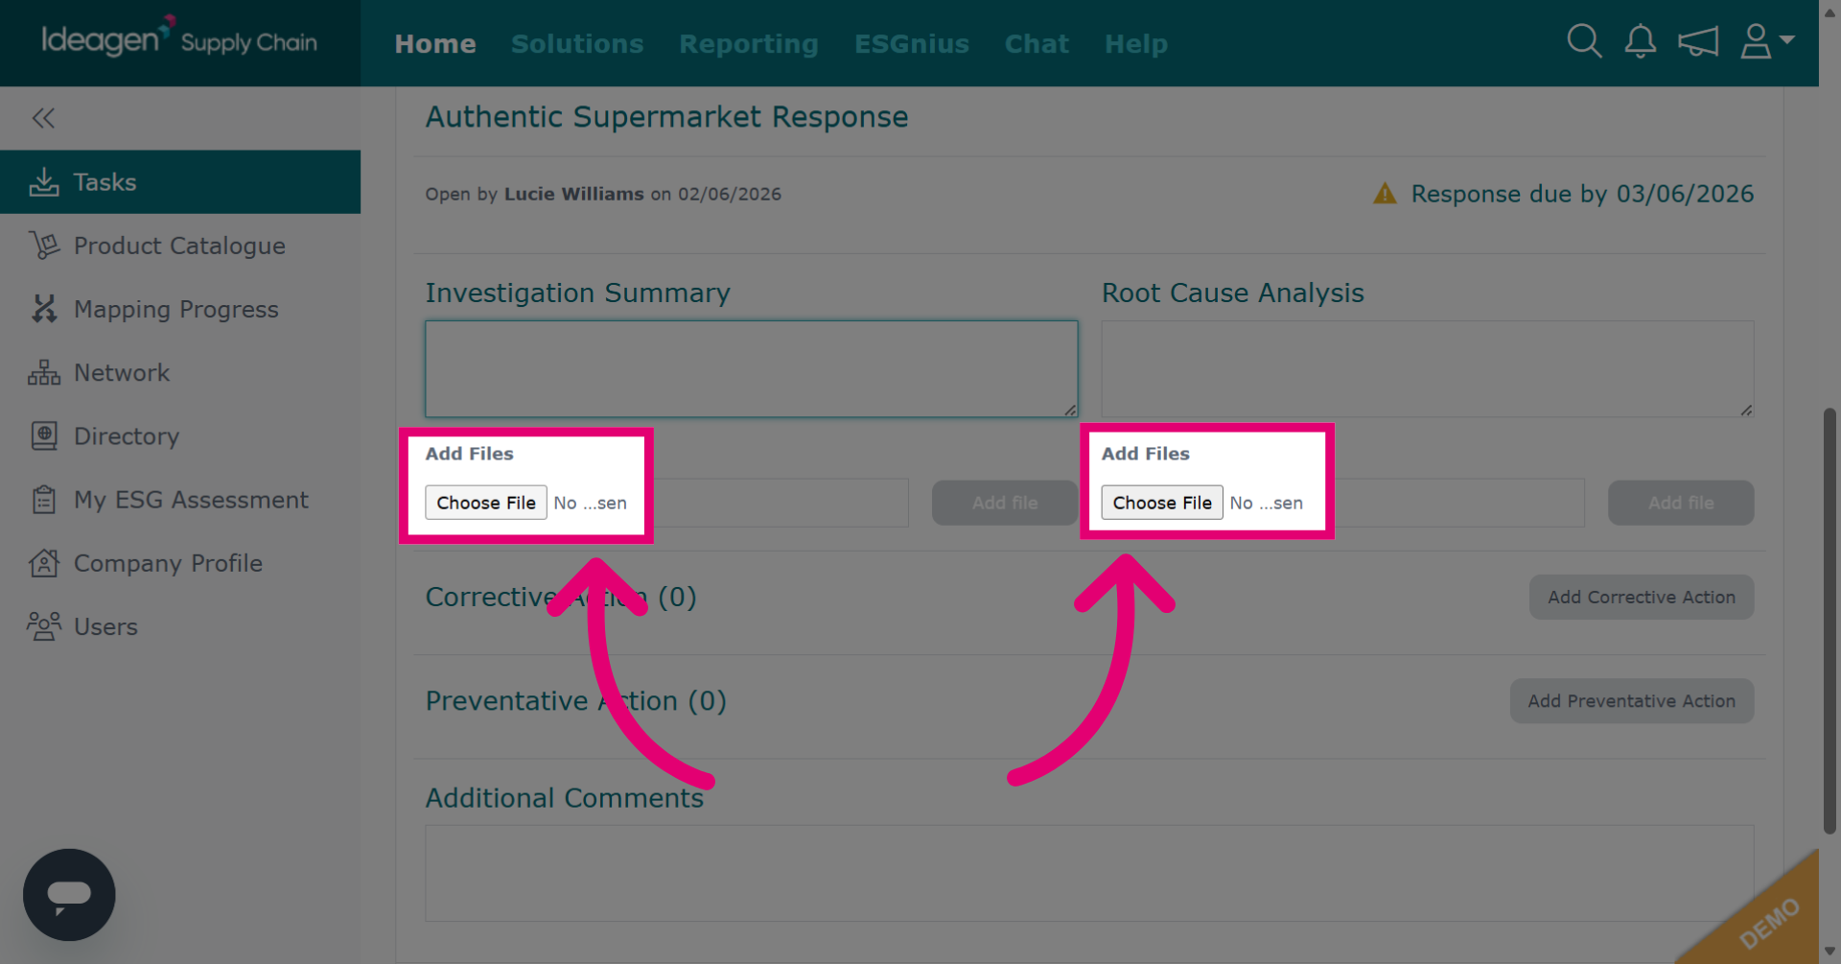Click Add file for Root Cause Analysis
The width and height of the screenshot is (1841, 964).
pos(1681,503)
